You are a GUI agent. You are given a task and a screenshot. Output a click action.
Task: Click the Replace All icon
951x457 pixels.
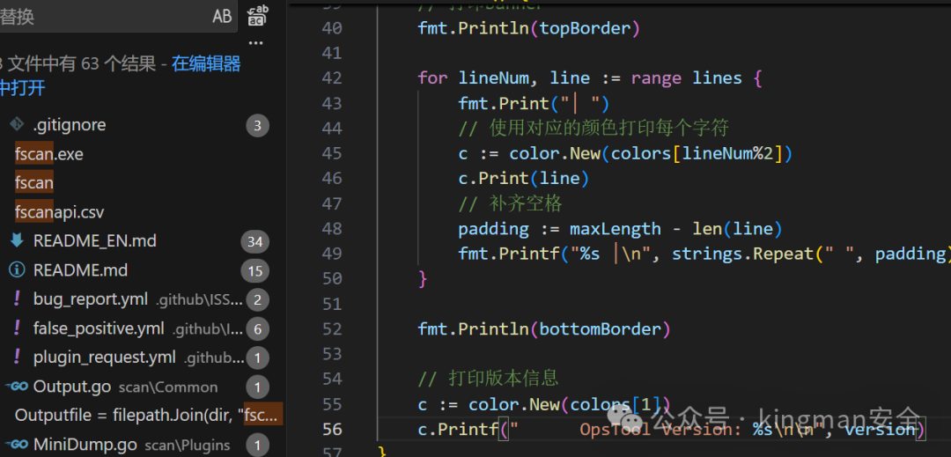pyautogui.click(x=257, y=16)
